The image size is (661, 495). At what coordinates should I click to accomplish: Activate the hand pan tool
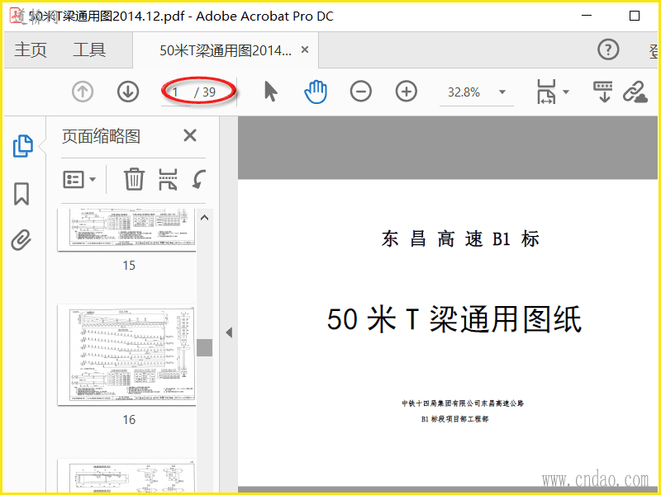point(316,92)
